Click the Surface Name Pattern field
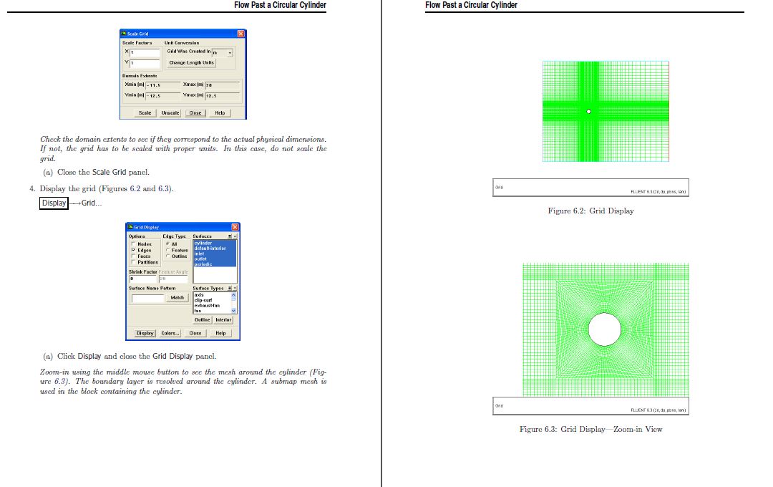The height and width of the screenshot is (487, 773). [147, 298]
